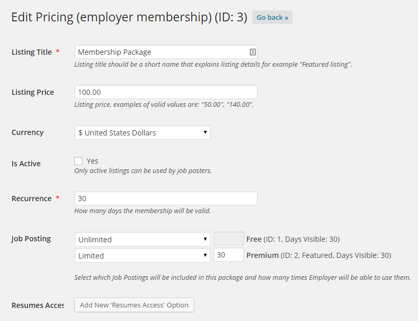The image size is (418, 321).
Task: Click the "Go back »" button
Action: coord(272,17)
